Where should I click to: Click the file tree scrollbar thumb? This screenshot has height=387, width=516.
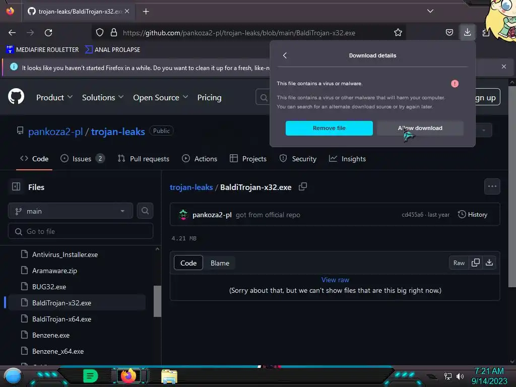157,301
